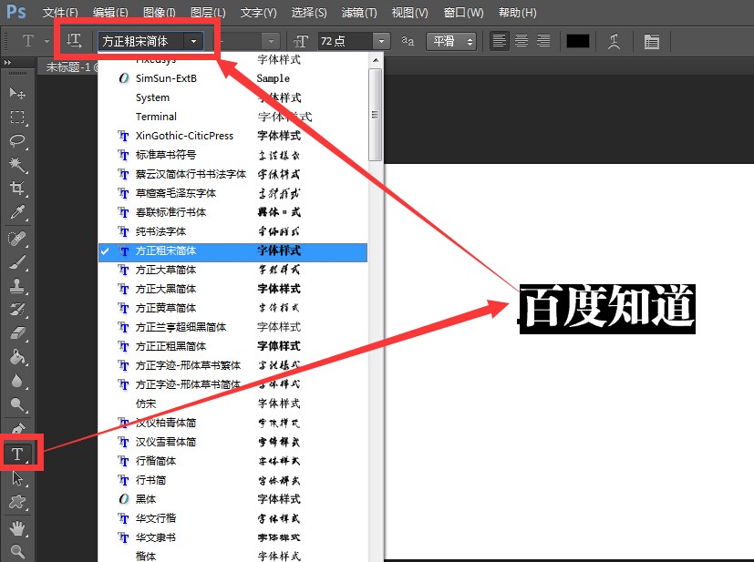Click the Create Warped Text icon
Screen dimensions: 754x562
[614, 41]
